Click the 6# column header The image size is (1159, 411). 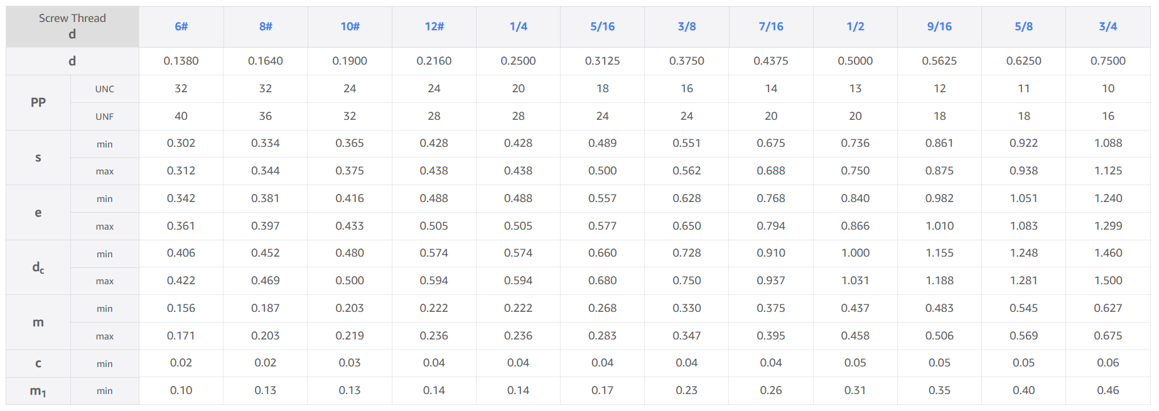point(181,26)
